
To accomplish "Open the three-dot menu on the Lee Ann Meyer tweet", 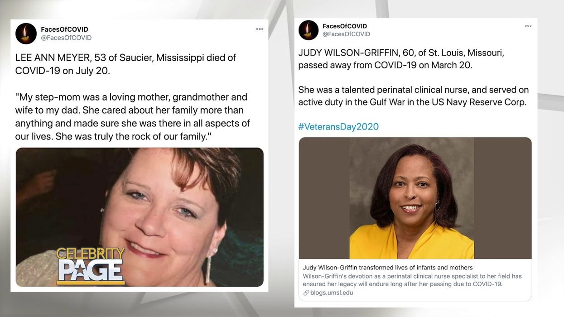I will 260,29.
